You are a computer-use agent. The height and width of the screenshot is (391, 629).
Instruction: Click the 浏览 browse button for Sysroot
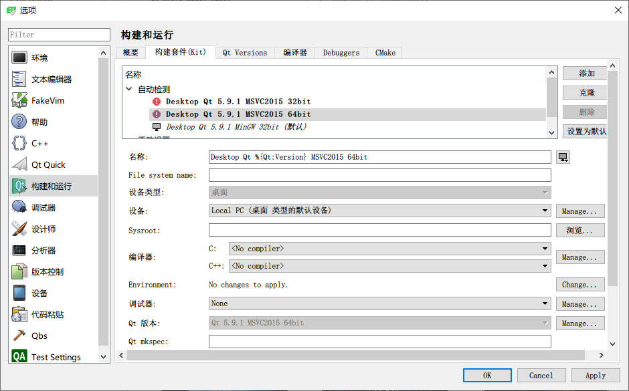(580, 231)
